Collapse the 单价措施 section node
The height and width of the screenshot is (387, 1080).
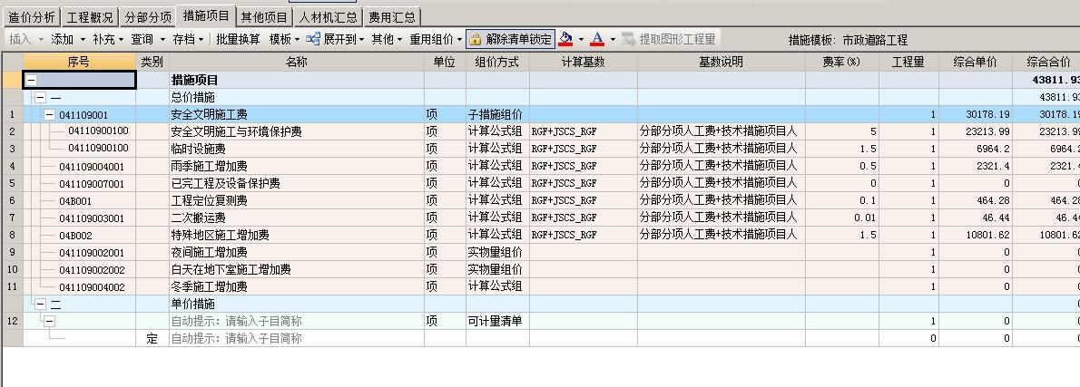tap(41, 304)
